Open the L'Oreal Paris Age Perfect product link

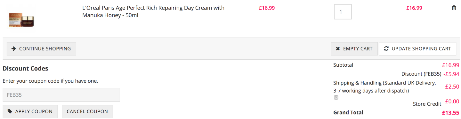[153, 11]
